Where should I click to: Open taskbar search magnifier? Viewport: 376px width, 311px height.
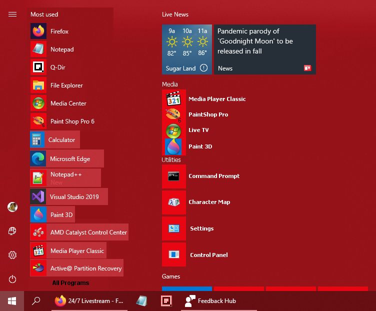point(36,300)
